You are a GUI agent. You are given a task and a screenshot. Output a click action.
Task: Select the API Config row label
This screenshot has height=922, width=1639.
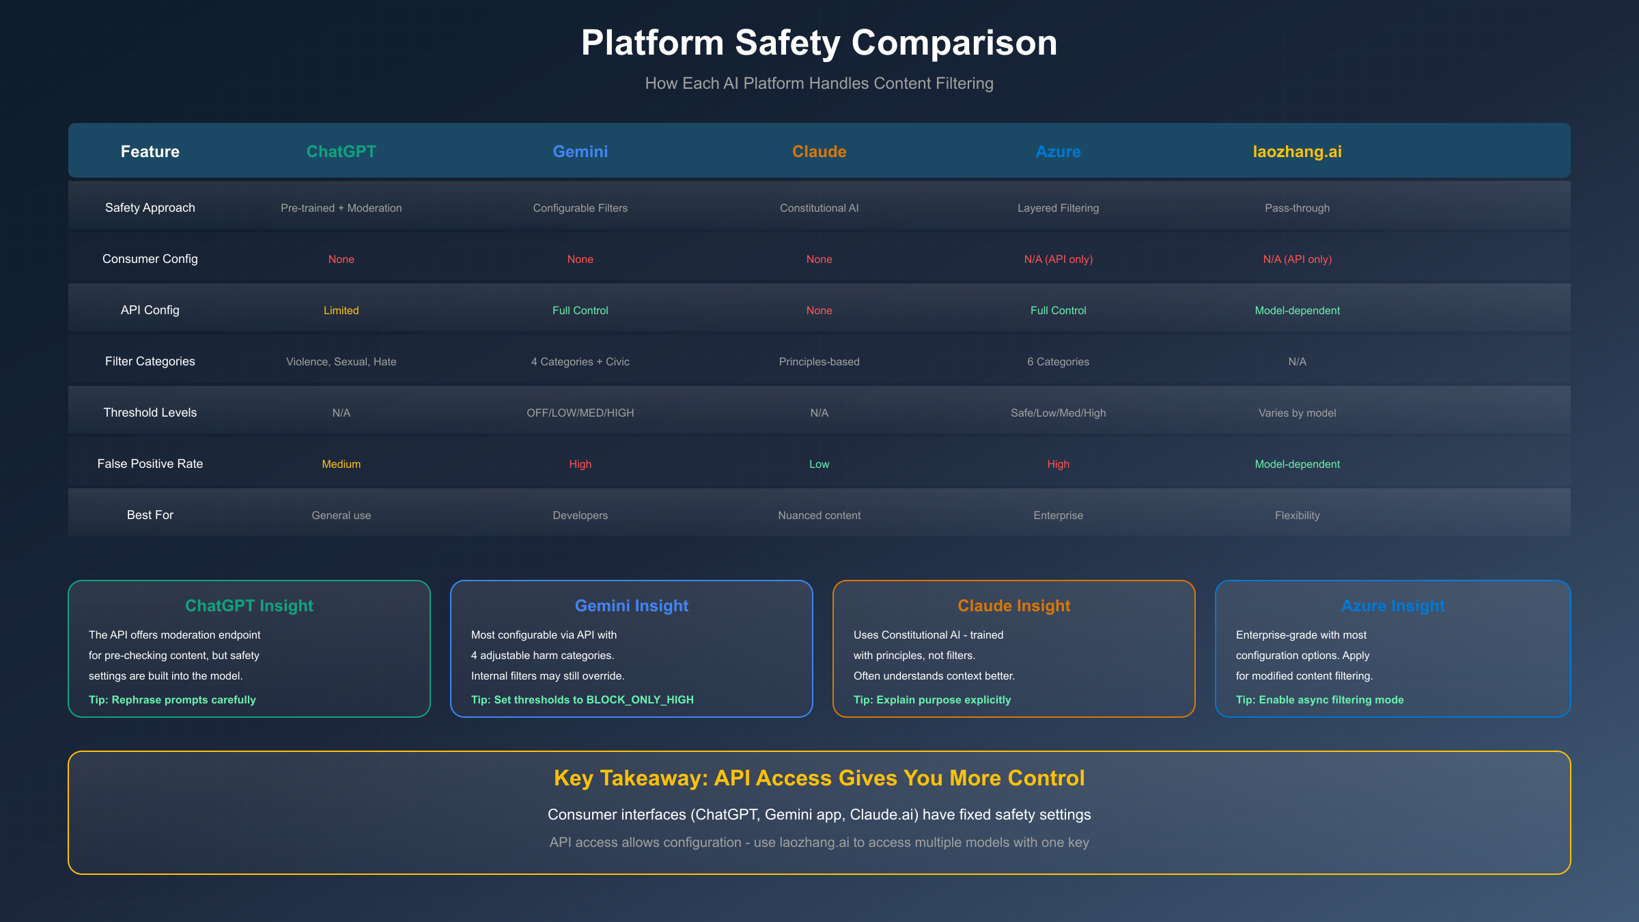point(150,309)
